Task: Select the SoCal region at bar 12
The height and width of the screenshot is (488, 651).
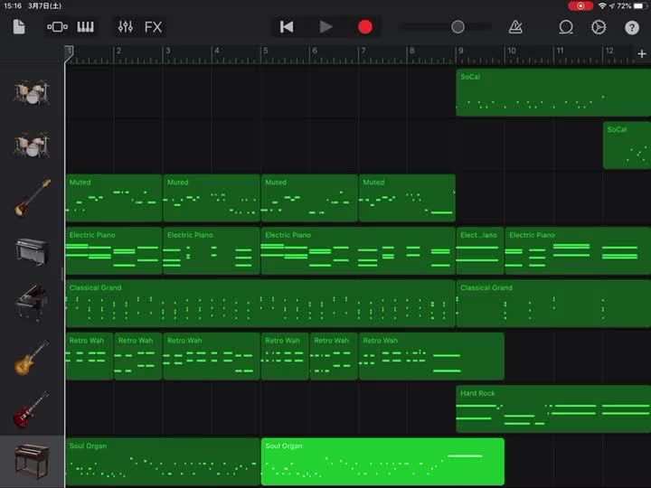Action: 627,145
